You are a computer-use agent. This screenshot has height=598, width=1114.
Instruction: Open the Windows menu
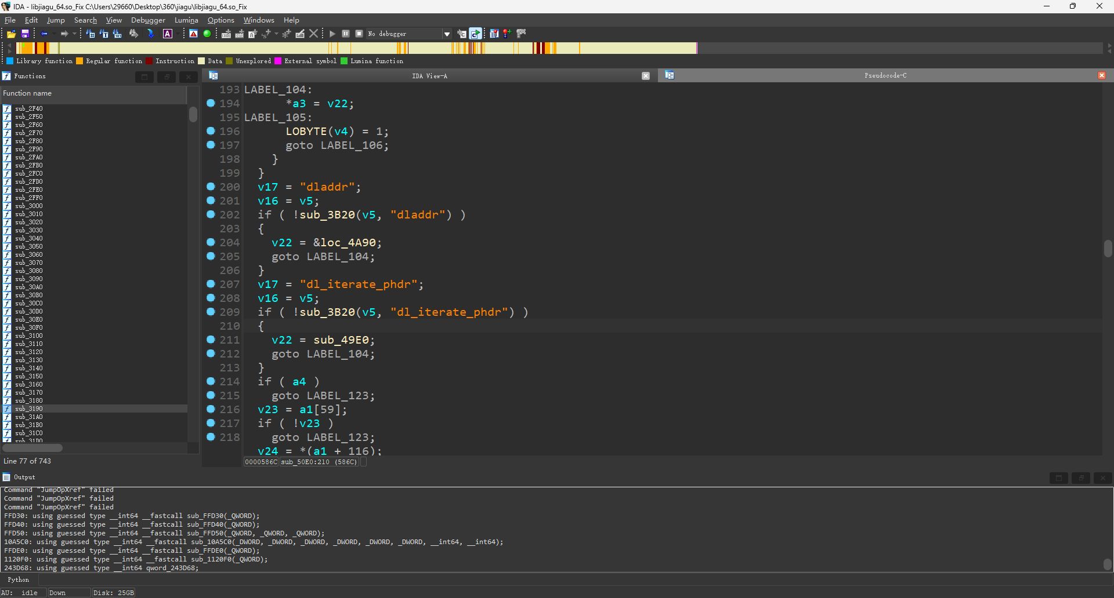pos(259,20)
